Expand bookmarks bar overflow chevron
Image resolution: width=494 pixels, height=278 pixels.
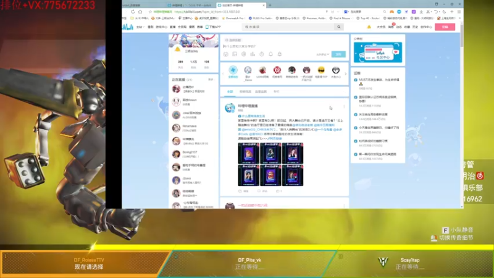tap(459, 19)
